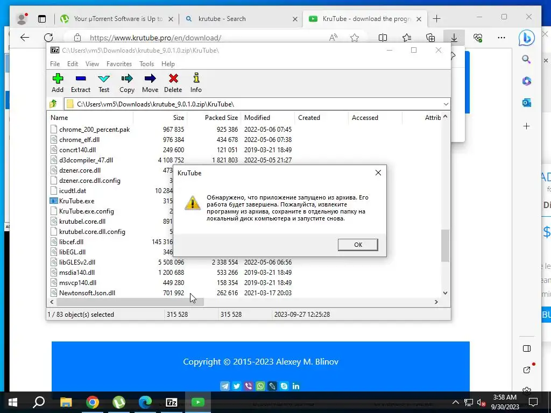Select d3dcompiler_47.dll file
551x413 pixels.
pyautogui.click(x=86, y=160)
